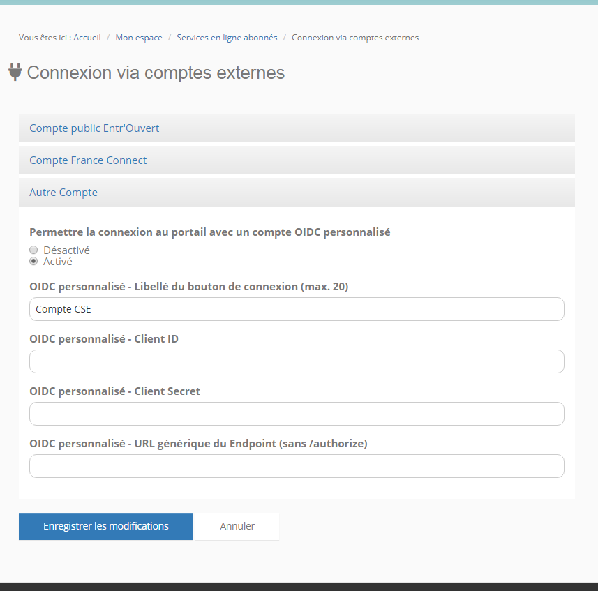The width and height of the screenshot is (598, 591).
Task: Click the OIDC personnalisé - Client ID label
Action: (x=104, y=339)
